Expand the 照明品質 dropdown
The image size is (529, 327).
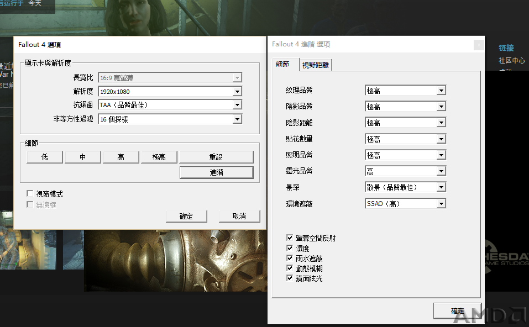tap(406, 155)
